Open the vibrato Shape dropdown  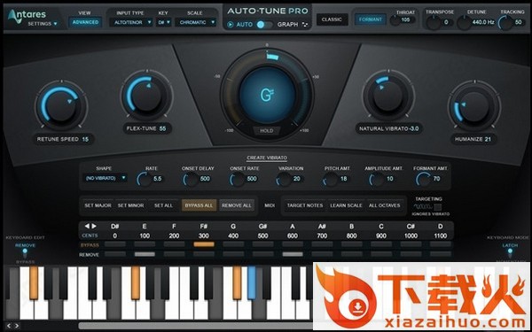[x=105, y=178]
